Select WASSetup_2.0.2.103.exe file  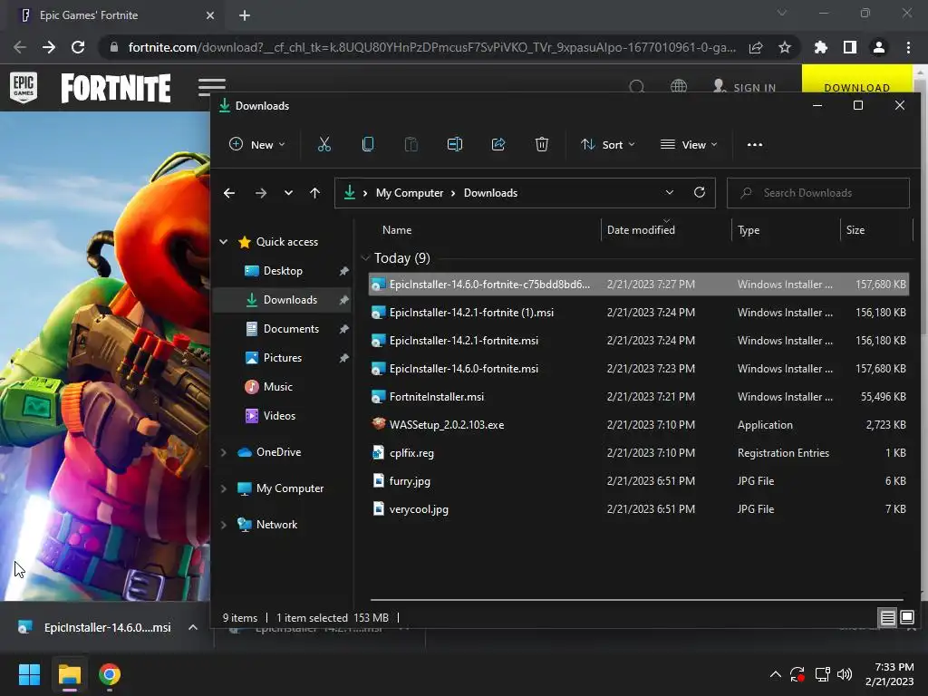pyautogui.click(x=638, y=425)
